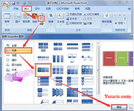Select 层次结构 category in SmartArt dialog
Viewport: 134px width, 111px height.
[x=14, y=65]
